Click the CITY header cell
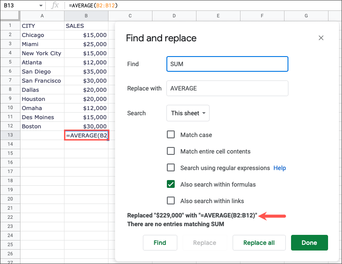 click(42, 26)
